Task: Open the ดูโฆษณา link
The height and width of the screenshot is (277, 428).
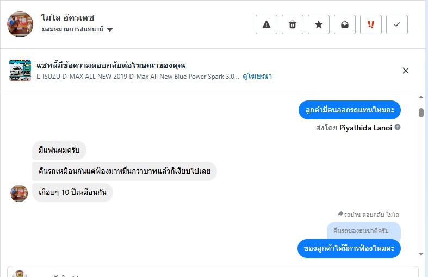Action: coord(257,77)
